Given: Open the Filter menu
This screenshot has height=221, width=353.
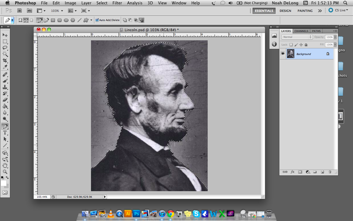Looking at the screenshot, I should tap(117, 3).
